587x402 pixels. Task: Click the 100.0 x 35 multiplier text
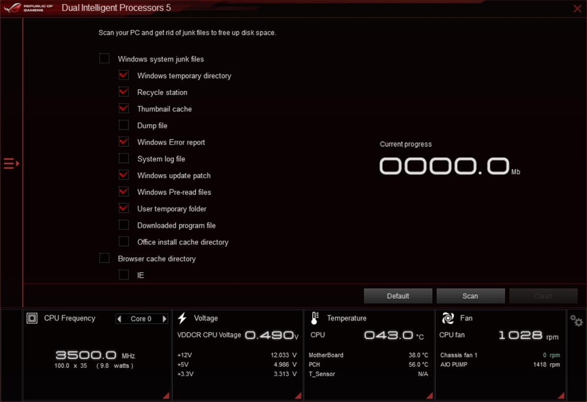[x=71, y=366]
